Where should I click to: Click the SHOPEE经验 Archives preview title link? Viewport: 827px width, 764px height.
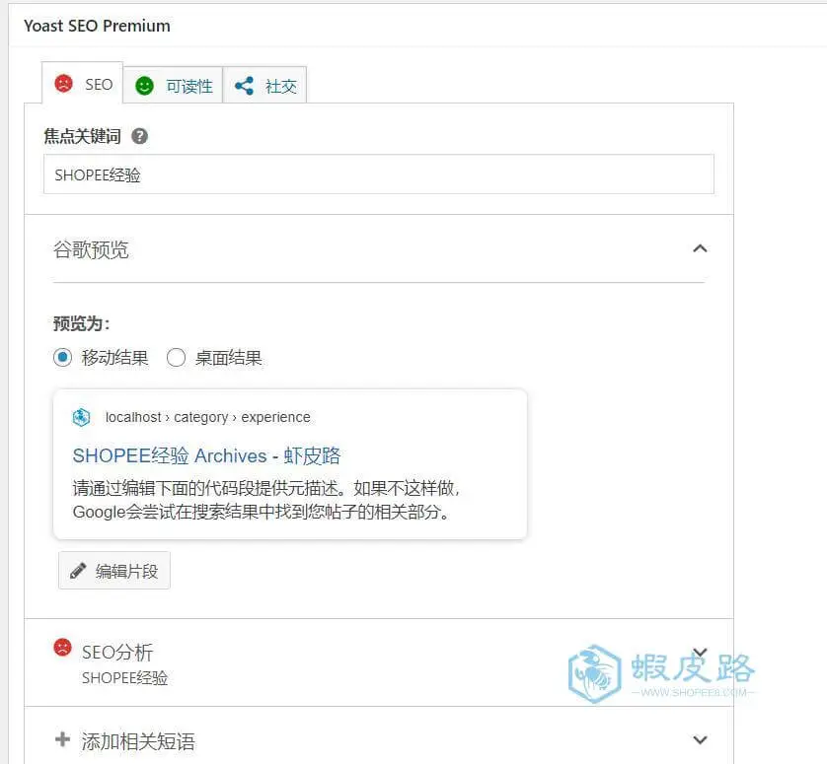[x=207, y=455]
